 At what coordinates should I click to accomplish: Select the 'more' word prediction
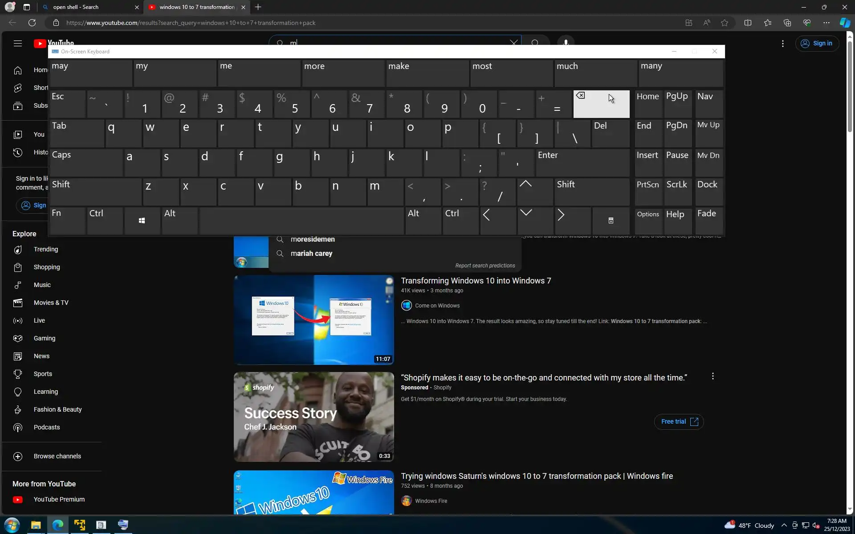pyautogui.click(x=343, y=73)
